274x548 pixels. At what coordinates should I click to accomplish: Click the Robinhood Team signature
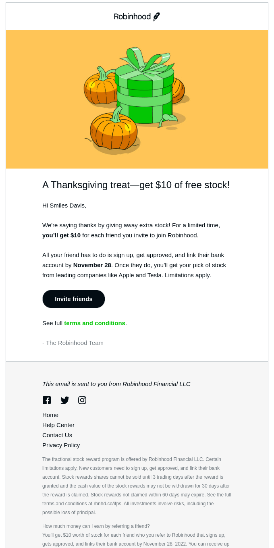tap(73, 342)
